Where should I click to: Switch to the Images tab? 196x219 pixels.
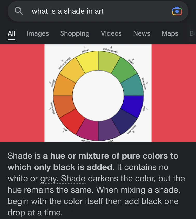pyautogui.click(x=38, y=33)
